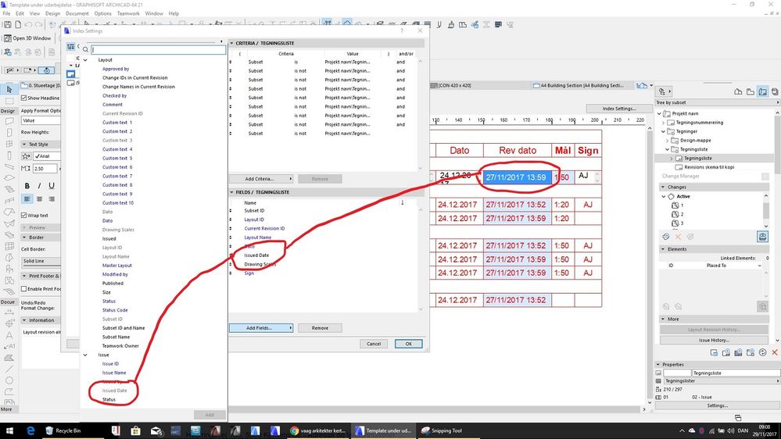Click the red delete X in Changes panel
781x439 pixels.
678,237
